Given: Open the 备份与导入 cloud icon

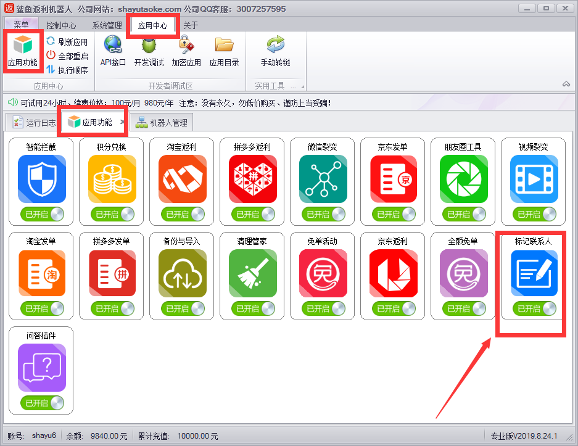Looking at the screenshot, I should click(183, 273).
